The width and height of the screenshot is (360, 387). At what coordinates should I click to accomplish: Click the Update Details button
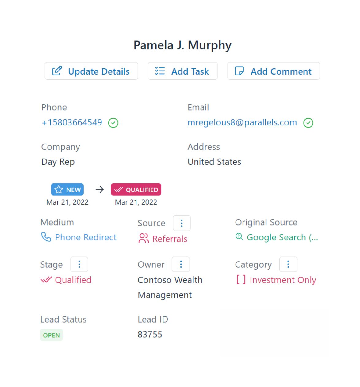(x=91, y=71)
